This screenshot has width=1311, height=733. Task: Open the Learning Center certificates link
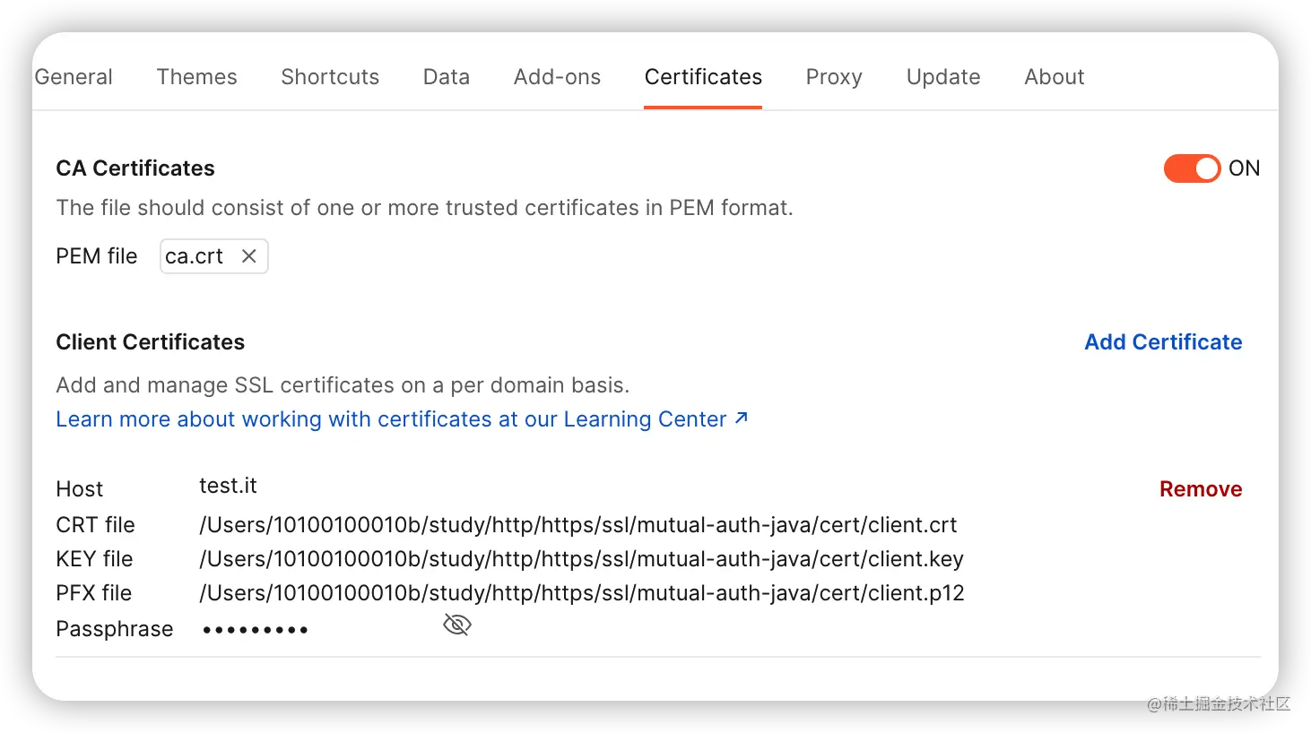402,419
